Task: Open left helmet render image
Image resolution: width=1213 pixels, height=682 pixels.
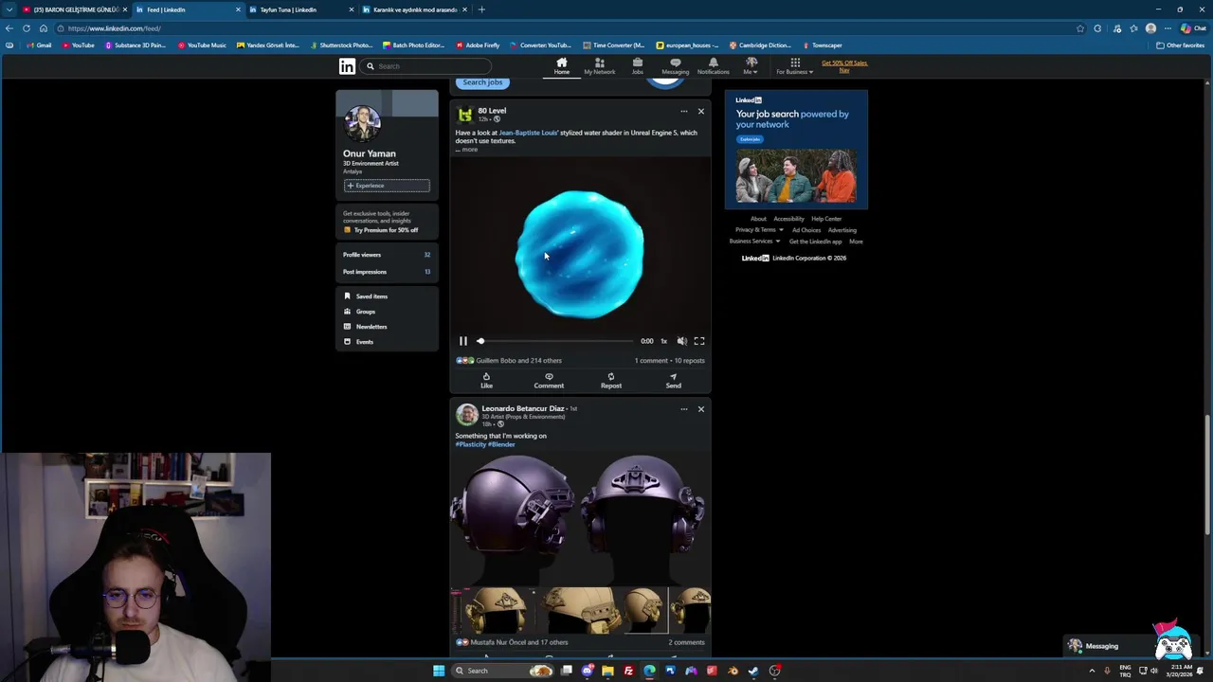Action: coord(515,519)
